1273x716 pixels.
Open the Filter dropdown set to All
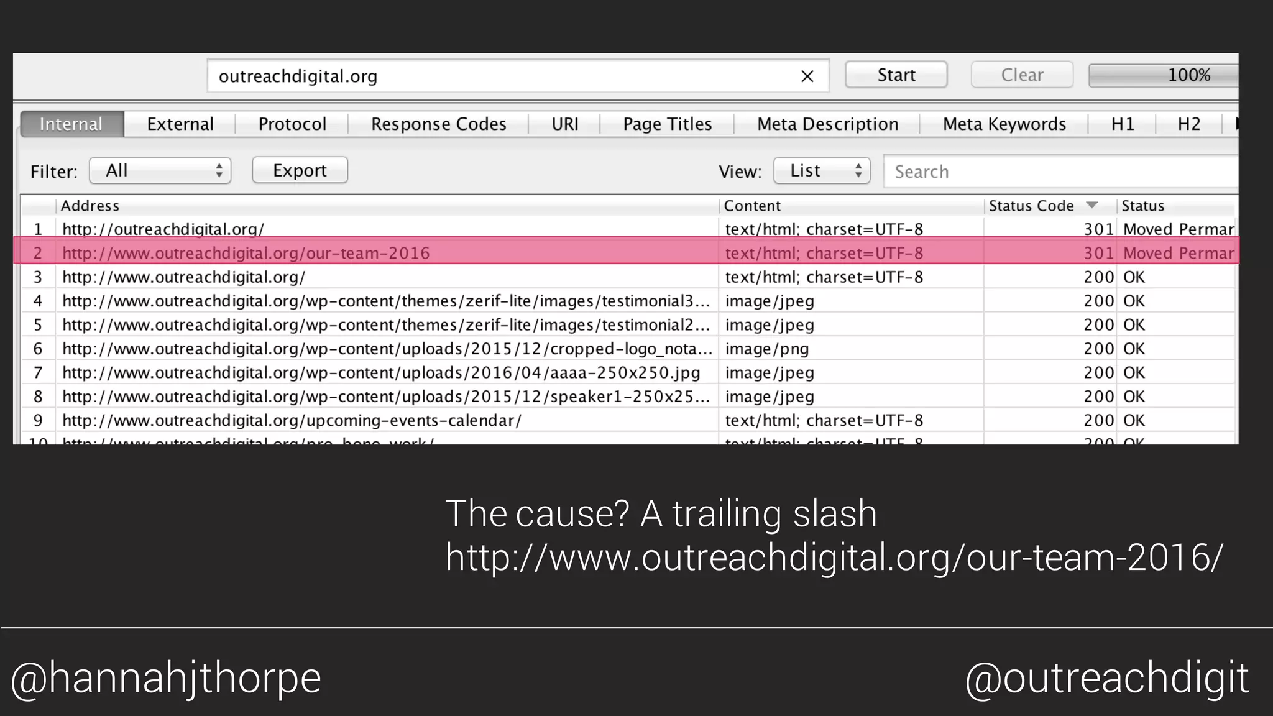coord(160,170)
